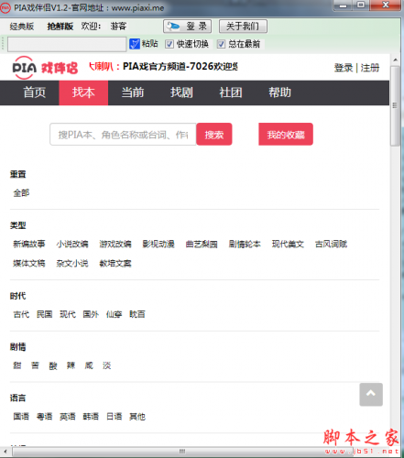Select era 仙侠
The width and height of the screenshot is (404, 458).
tap(114, 314)
